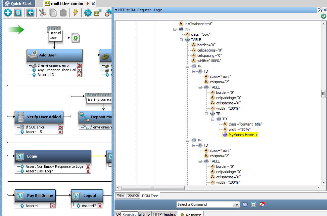Viewport: 327px width, 216px height.
Task: Click the save icon beside command dropdown
Action: (x=253, y=204)
